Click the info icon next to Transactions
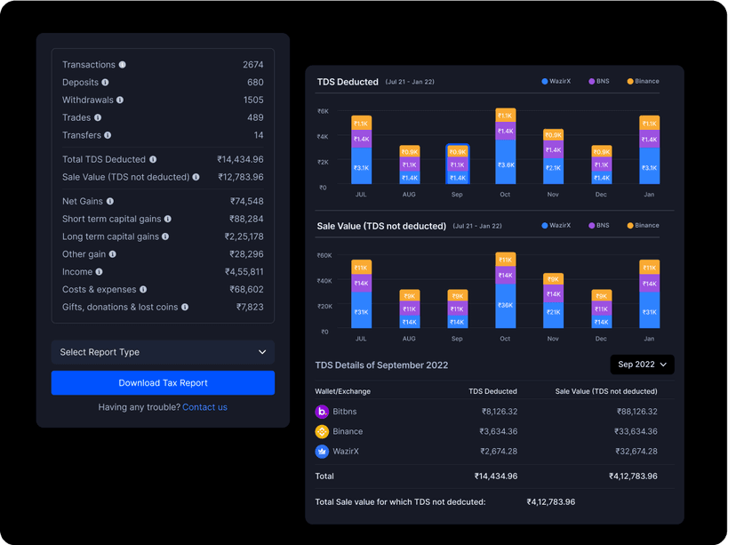The image size is (736, 545). [123, 65]
